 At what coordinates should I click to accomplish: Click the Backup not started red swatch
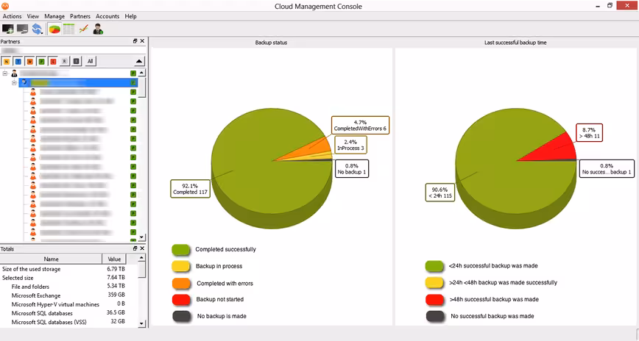[x=181, y=300]
